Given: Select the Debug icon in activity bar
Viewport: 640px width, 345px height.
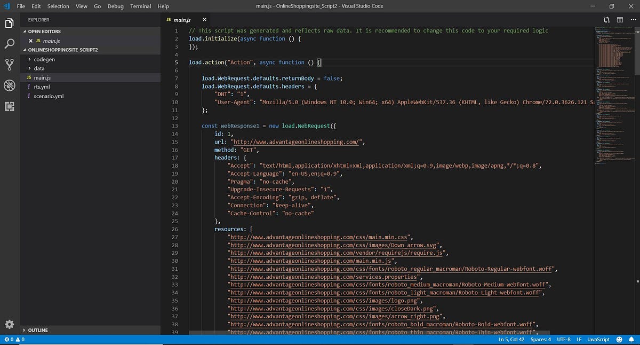Looking at the screenshot, I should click(x=9, y=84).
